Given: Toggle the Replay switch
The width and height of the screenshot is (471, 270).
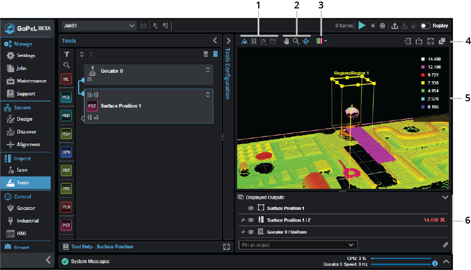Looking at the screenshot, I should point(426,25).
